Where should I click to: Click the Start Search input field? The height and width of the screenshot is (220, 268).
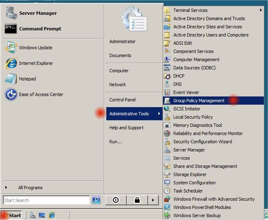[46, 200]
